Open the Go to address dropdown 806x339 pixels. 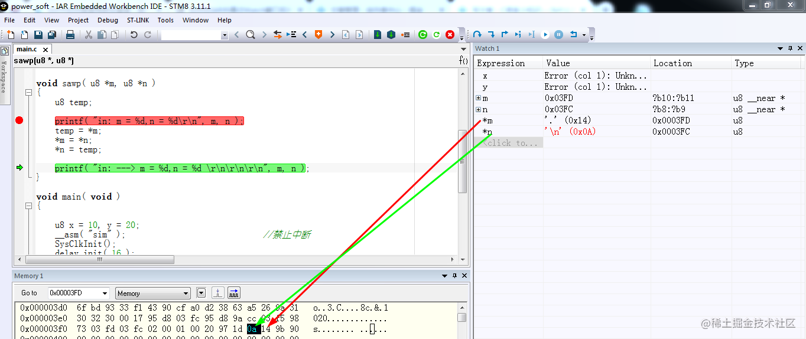tap(105, 293)
